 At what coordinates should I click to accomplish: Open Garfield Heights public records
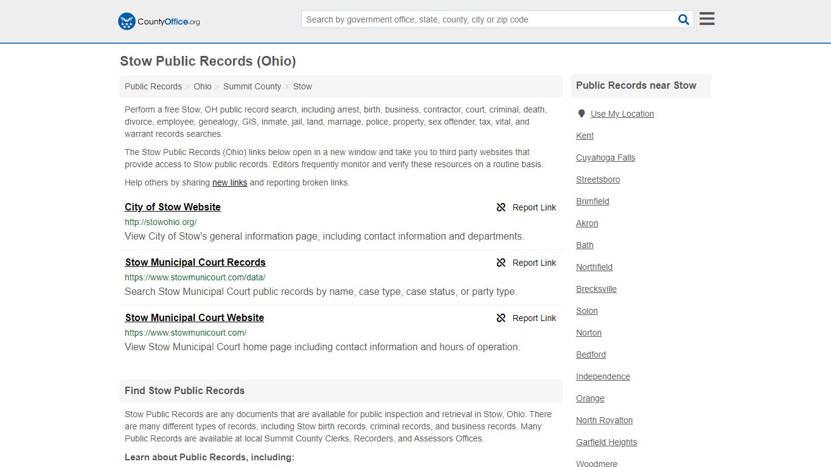pyautogui.click(x=607, y=442)
